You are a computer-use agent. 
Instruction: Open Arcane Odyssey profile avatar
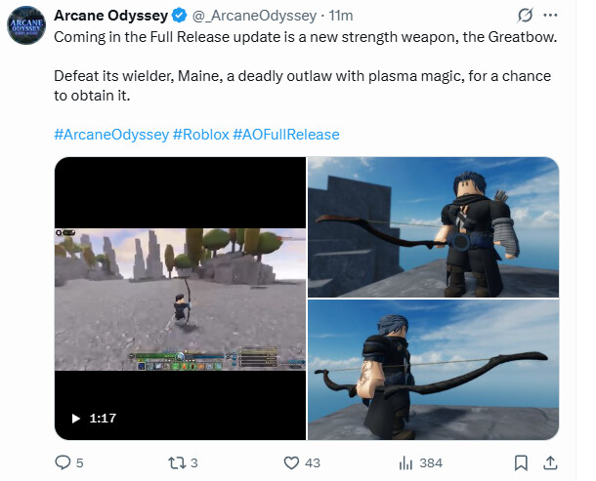(x=26, y=25)
